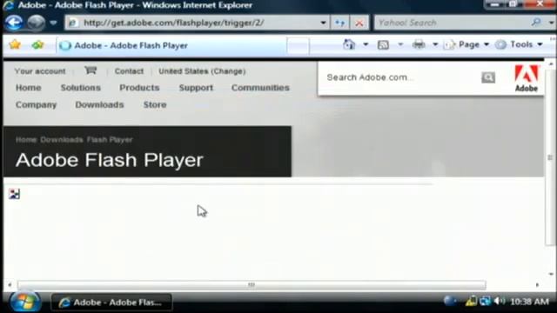Expand the Home button dropdown arrow
The image size is (557, 313).
(366, 44)
